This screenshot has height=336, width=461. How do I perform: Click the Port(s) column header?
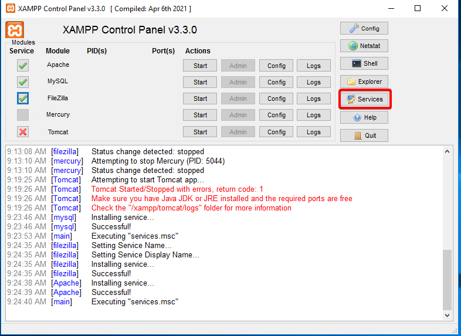click(163, 51)
